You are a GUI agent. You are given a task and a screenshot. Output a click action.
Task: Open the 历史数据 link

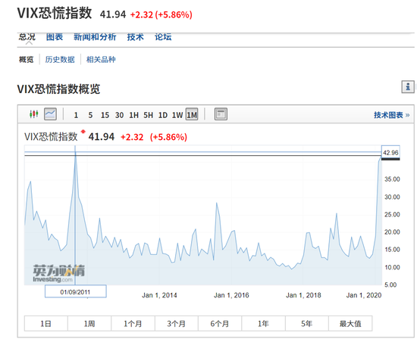(x=60, y=59)
